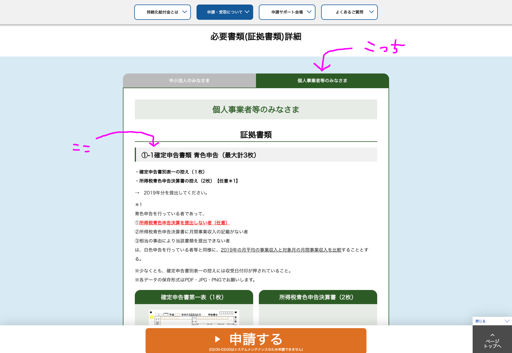
Task: Switch to the 中小法人のみなさま tab
Action: [189, 81]
